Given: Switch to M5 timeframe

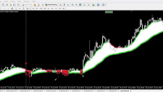Looking at the screenshot, I should pos(37,8).
